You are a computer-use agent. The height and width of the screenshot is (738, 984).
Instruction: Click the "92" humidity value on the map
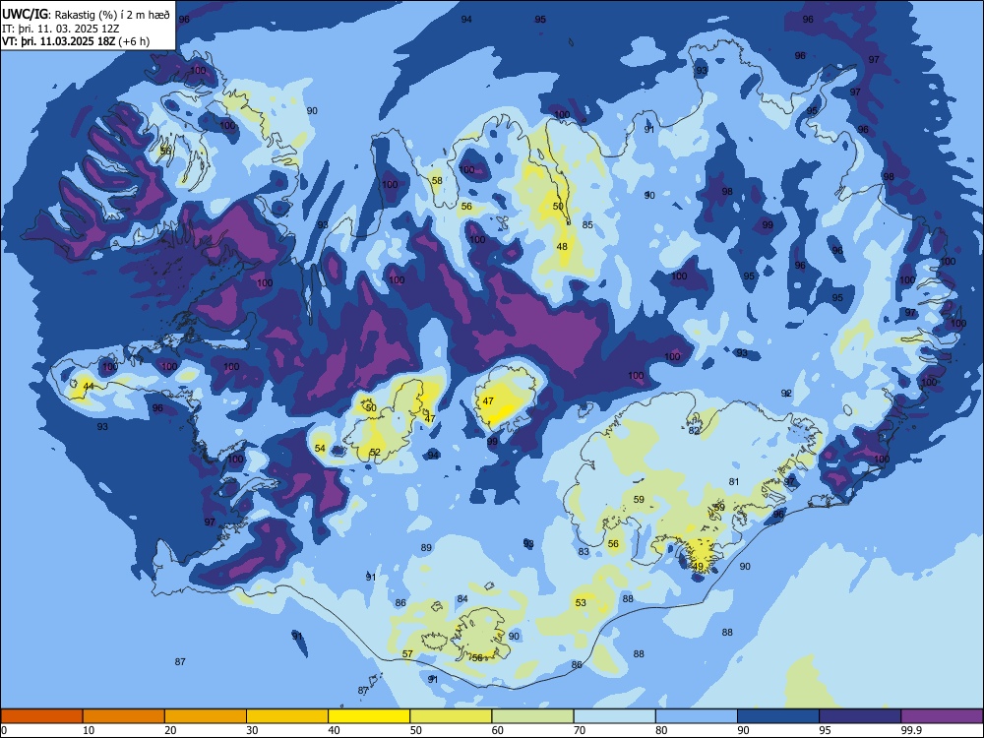(785, 393)
